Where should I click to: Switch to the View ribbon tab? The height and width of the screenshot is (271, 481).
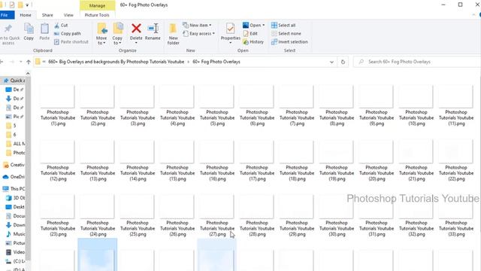point(68,15)
